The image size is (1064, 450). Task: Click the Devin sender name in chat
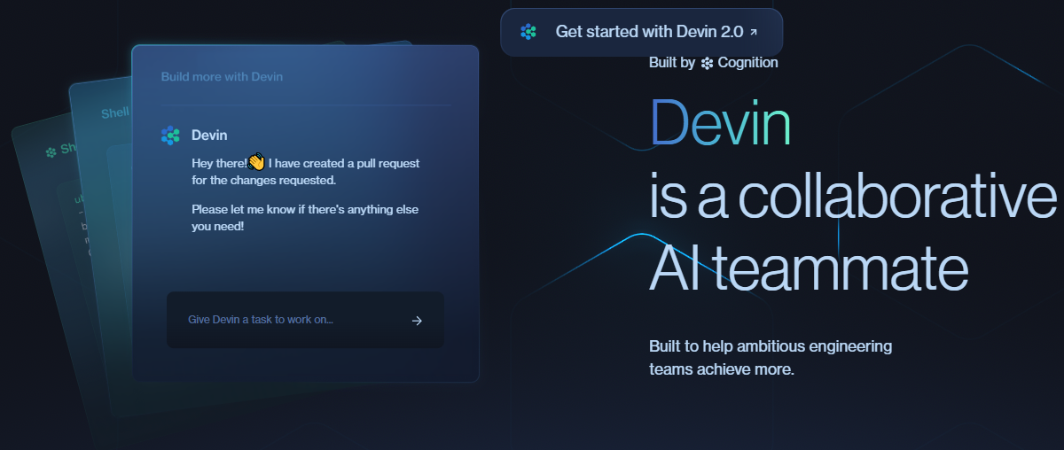coord(209,136)
